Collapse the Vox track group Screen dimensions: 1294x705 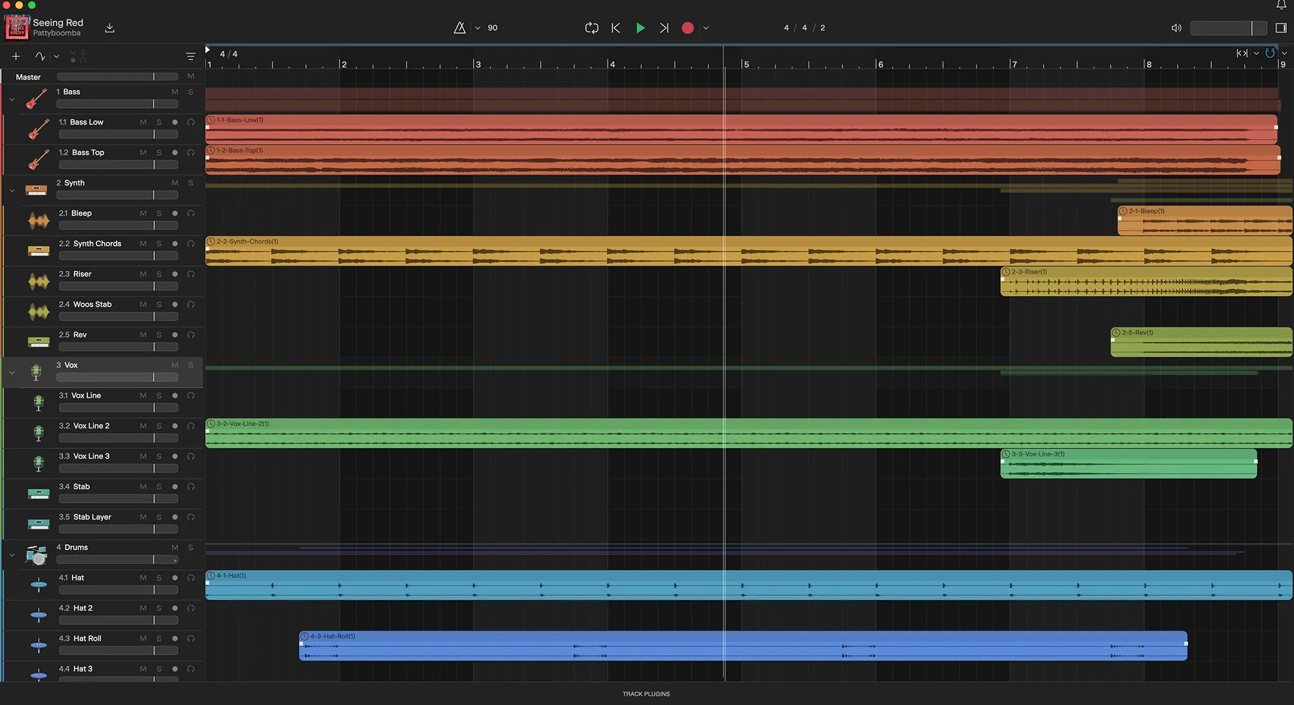[x=12, y=373]
